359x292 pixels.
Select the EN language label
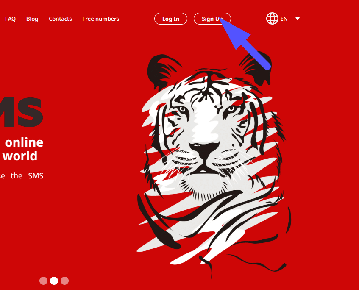pyautogui.click(x=284, y=19)
